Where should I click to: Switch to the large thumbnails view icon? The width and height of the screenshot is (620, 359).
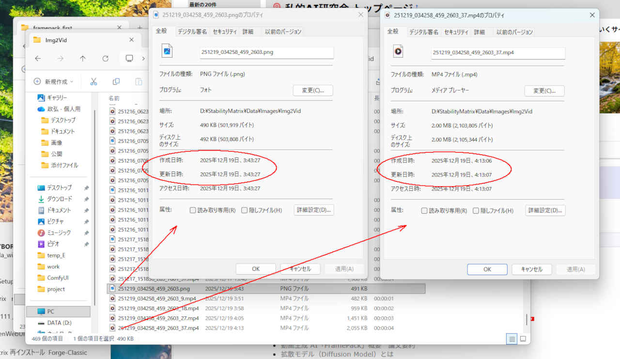coord(523,339)
